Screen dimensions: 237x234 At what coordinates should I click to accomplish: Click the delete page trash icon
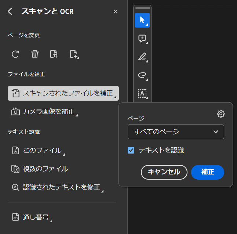pyautogui.click(x=35, y=54)
